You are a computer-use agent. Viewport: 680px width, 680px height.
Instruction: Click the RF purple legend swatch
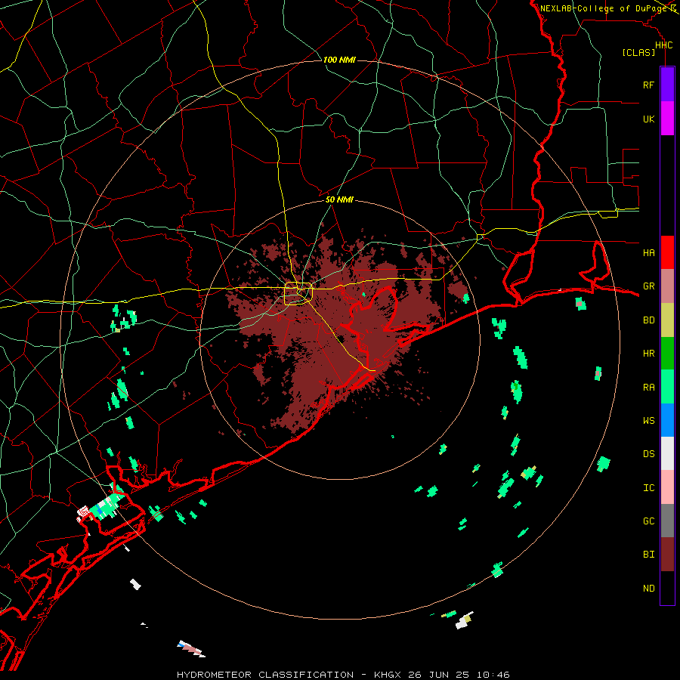[x=667, y=85]
